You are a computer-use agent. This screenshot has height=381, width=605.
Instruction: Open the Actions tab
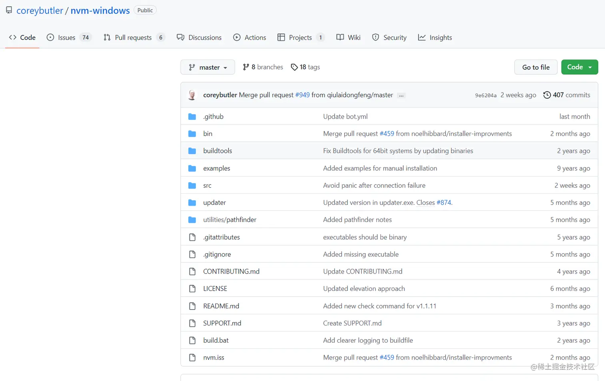pyautogui.click(x=250, y=38)
